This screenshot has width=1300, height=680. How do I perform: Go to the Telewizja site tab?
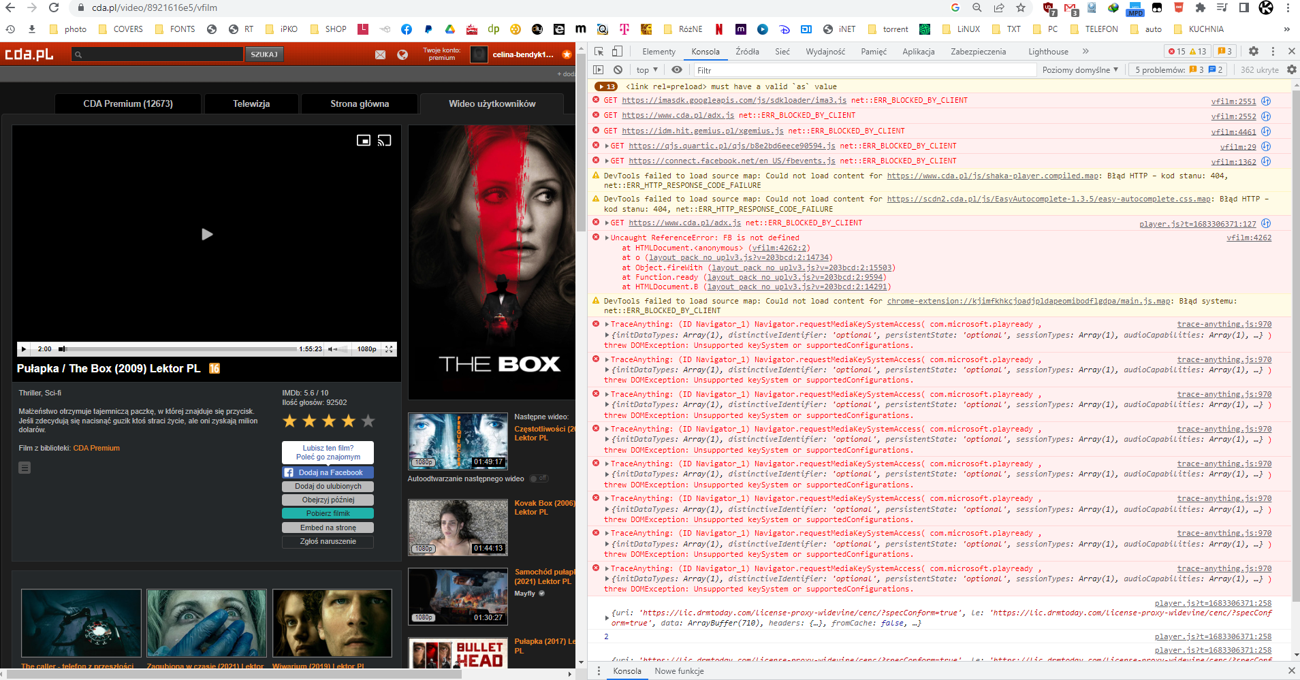click(251, 103)
